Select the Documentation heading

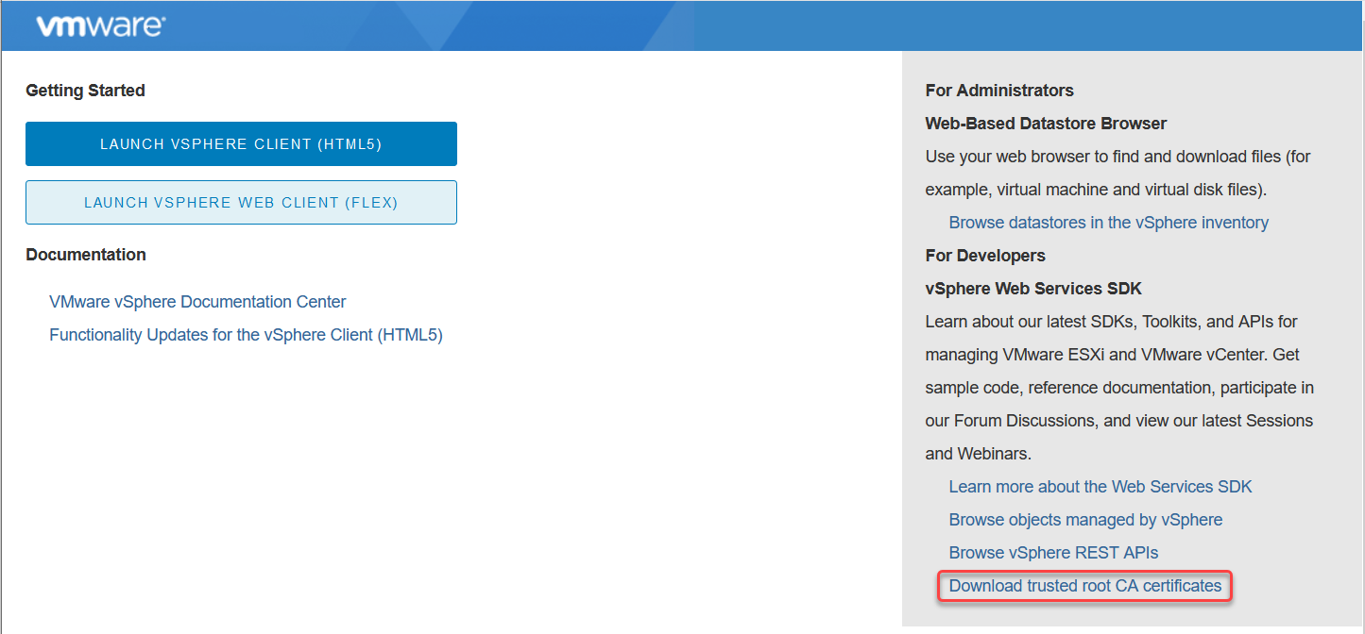pos(86,255)
